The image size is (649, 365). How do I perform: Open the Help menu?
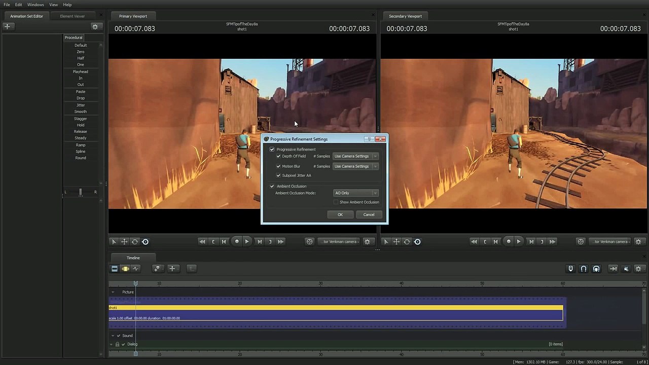pyautogui.click(x=67, y=5)
